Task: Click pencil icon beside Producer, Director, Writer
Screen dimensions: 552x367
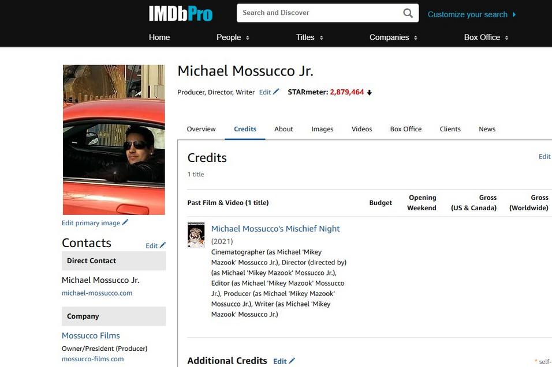Action: pos(276,92)
